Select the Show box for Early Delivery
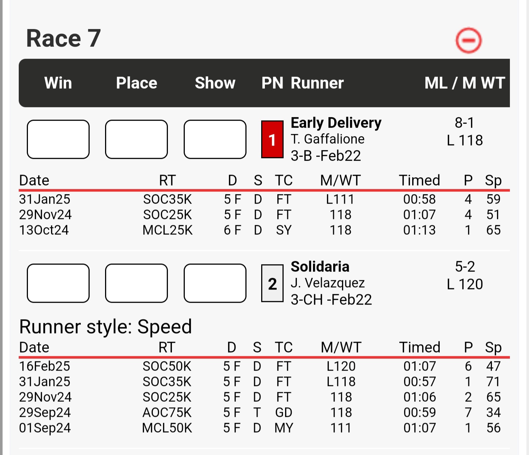Viewport: 529px width, 455px height. (x=215, y=139)
